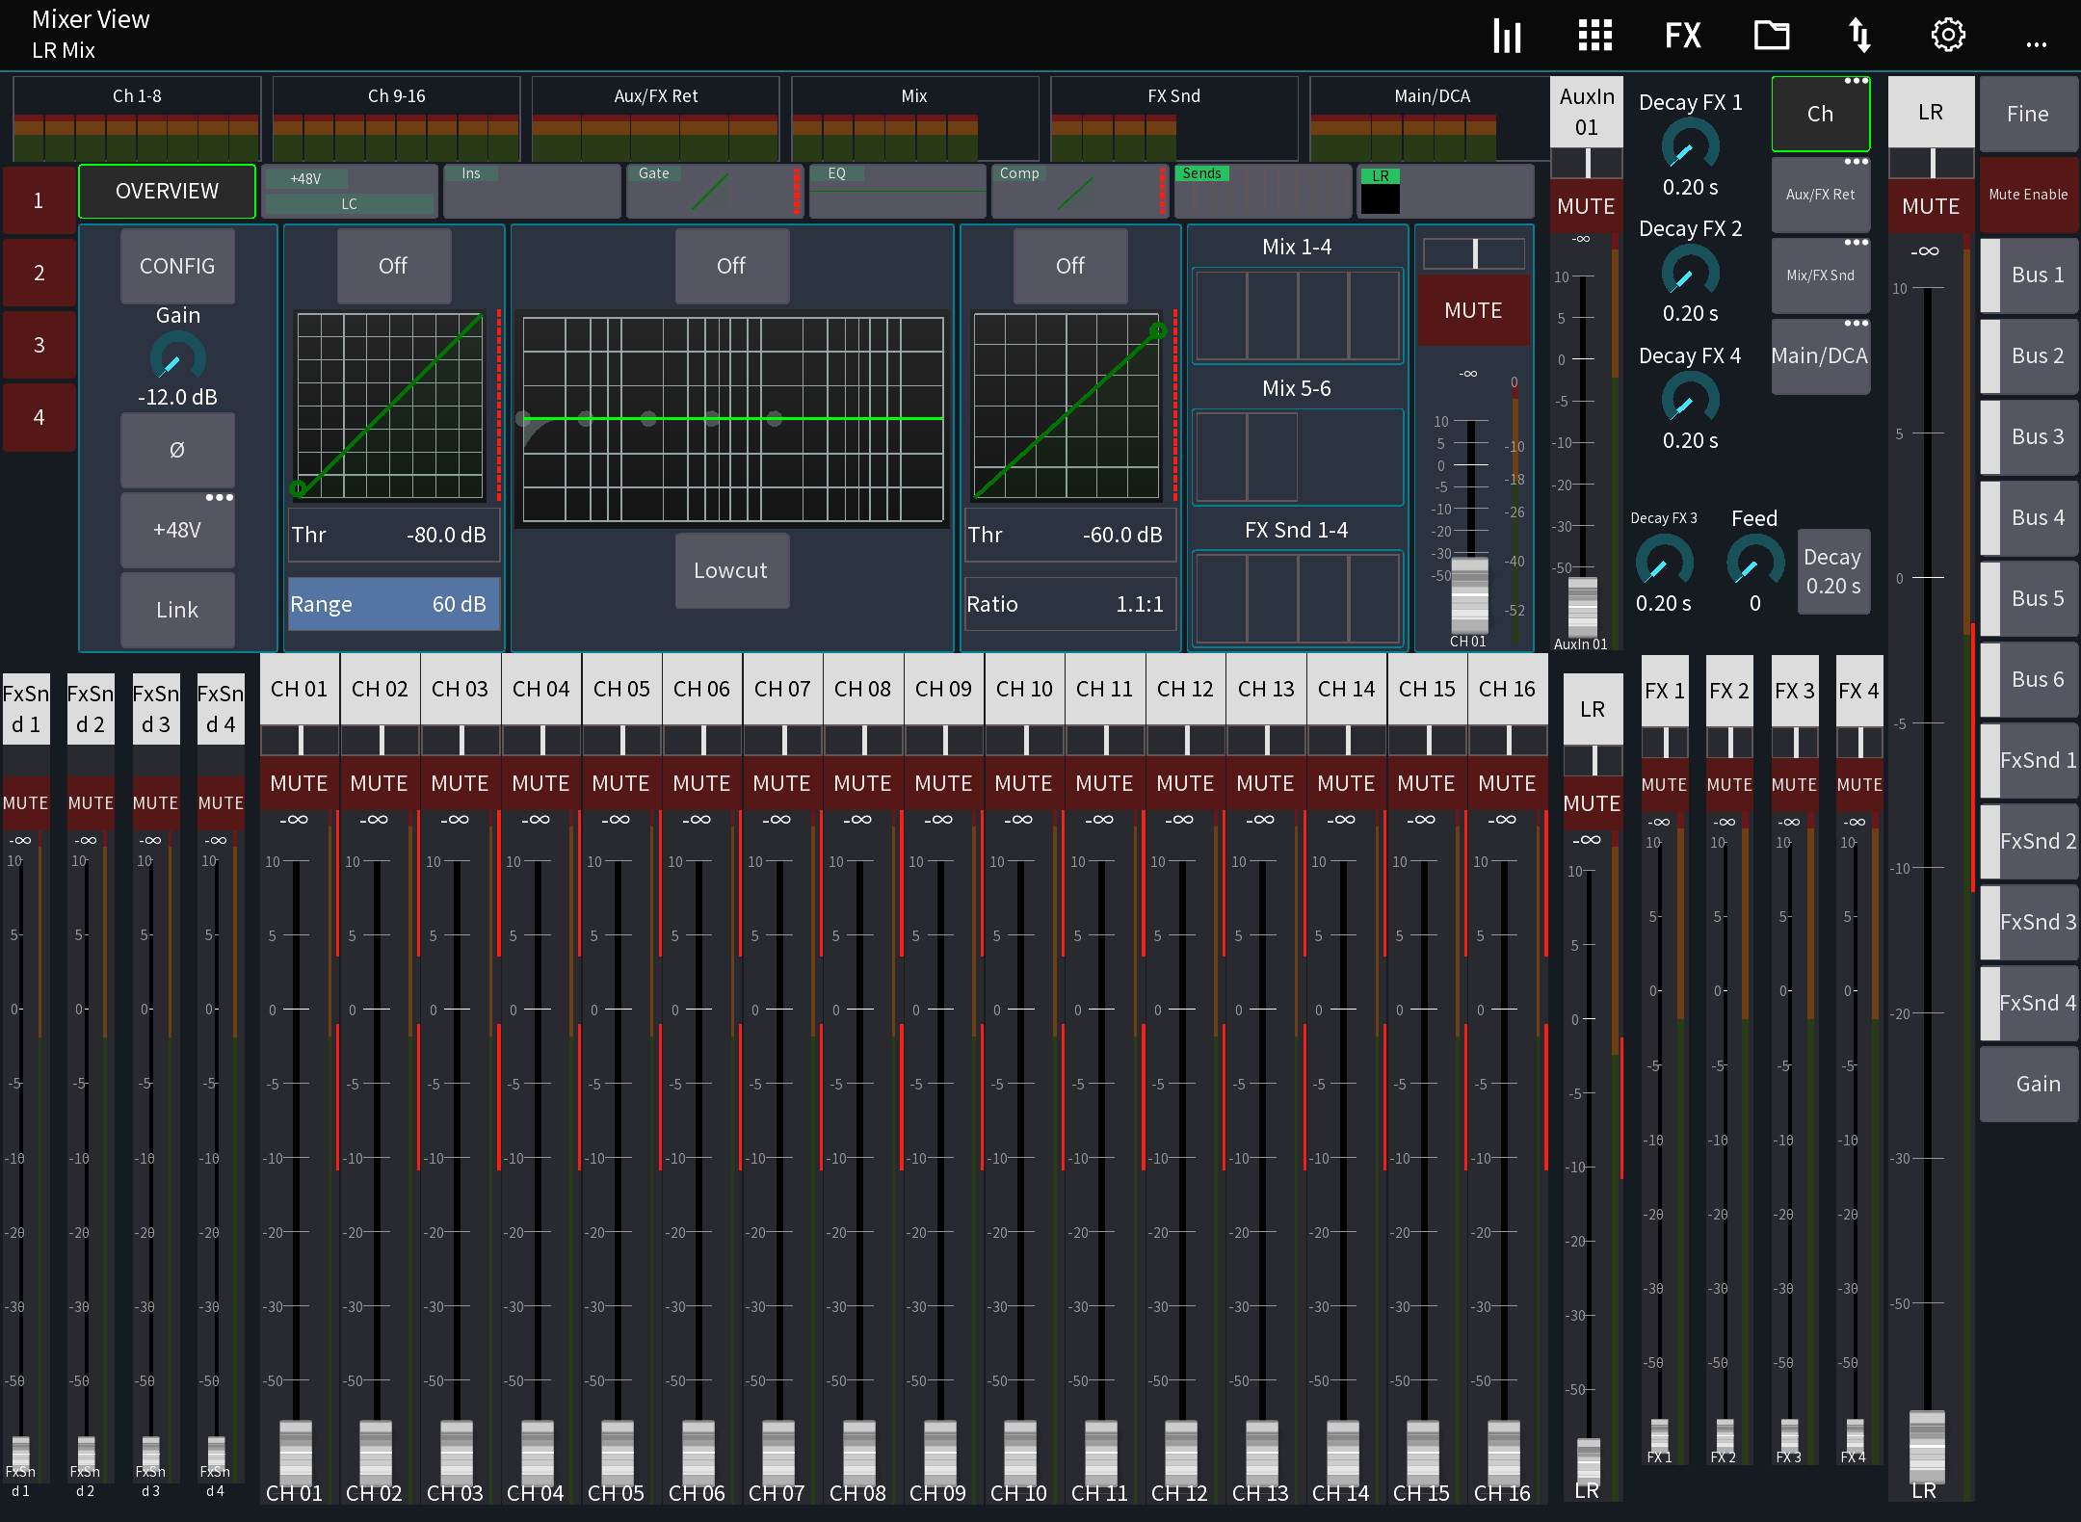Open the FX rack from the top toolbar

point(1683,35)
